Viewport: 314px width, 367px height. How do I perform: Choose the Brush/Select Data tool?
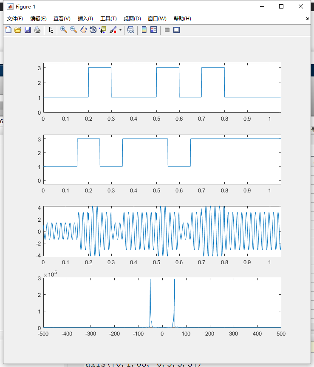pyautogui.click(x=113, y=30)
